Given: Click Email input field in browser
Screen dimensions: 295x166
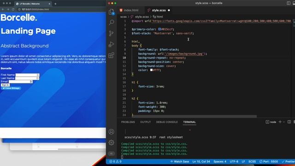Looking at the screenshot, I should tap(20, 82).
